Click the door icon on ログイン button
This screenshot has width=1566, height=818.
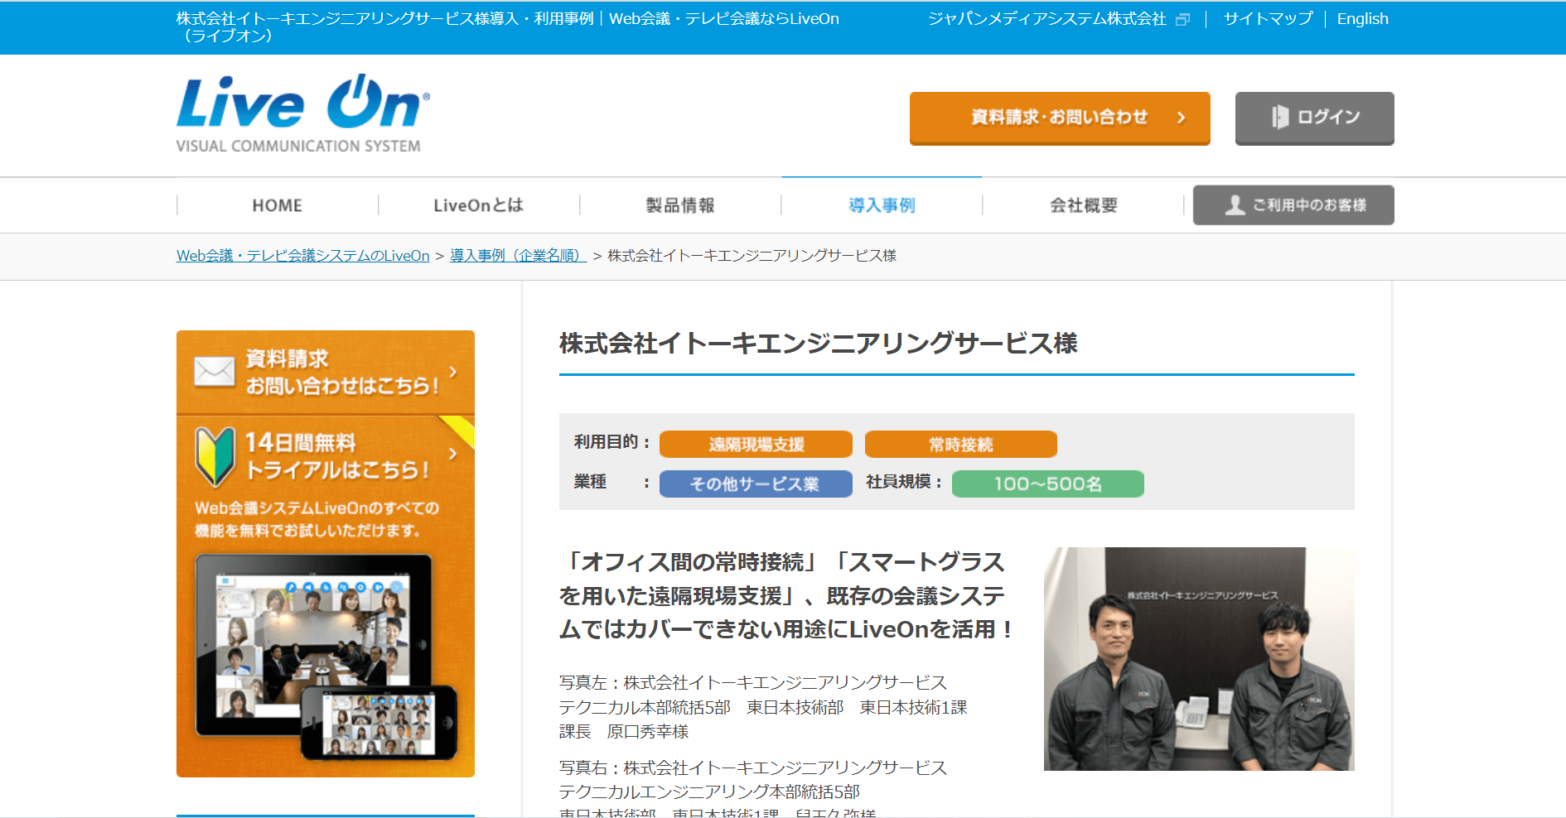coord(1280,117)
